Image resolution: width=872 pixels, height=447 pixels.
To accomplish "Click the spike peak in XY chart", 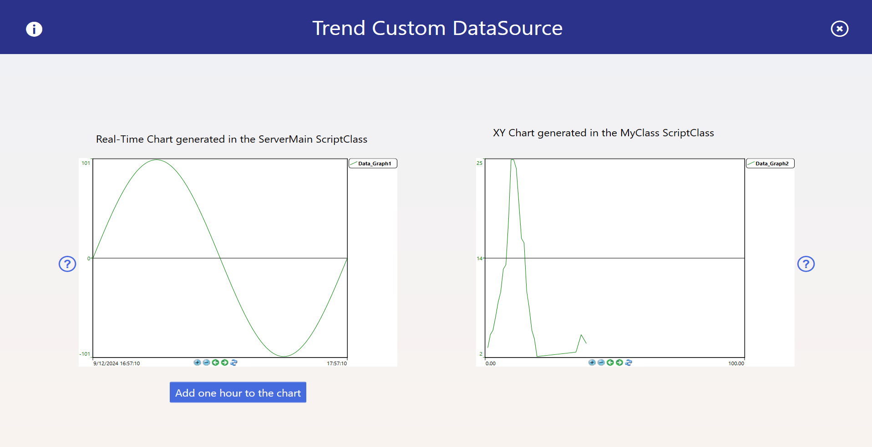I will pos(512,160).
